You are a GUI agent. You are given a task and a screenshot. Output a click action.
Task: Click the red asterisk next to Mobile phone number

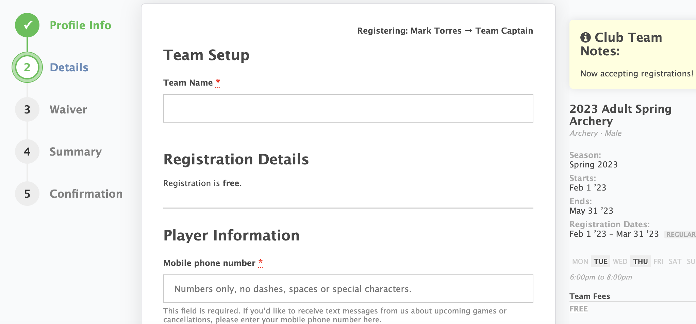(x=260, y=262)
